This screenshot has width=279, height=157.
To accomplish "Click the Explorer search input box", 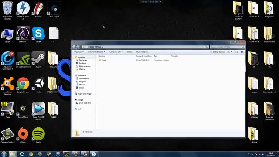I will point(227,47).
